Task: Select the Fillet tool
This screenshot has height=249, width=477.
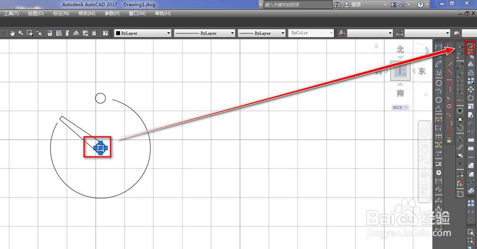Action: tap(470, 174)
